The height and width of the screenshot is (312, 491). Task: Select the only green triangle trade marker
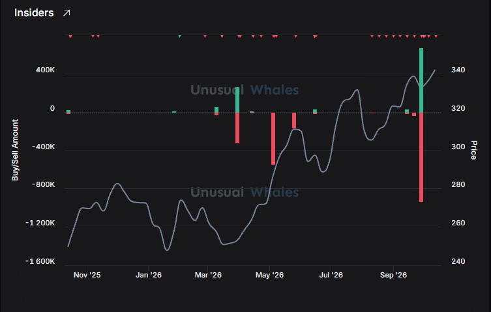click(x=179, y=36)
